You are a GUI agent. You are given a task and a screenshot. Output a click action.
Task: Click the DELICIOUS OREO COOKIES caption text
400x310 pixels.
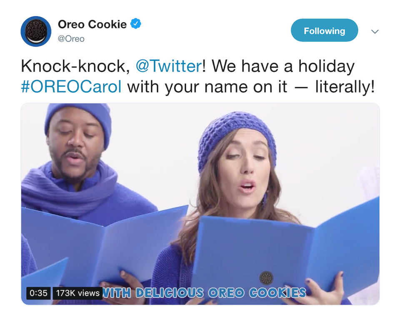point(221,293)
